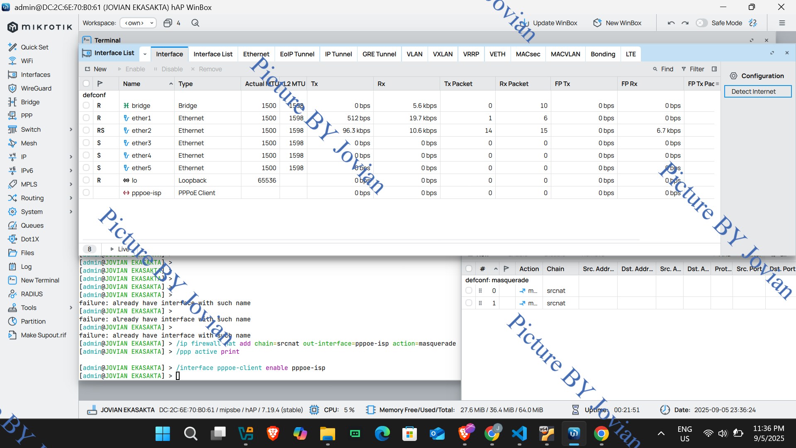This screenshot has width=796, height=448.
Task: Open File Explorer from taskbar
Action: pyautogui.click(x=327, y=434)
